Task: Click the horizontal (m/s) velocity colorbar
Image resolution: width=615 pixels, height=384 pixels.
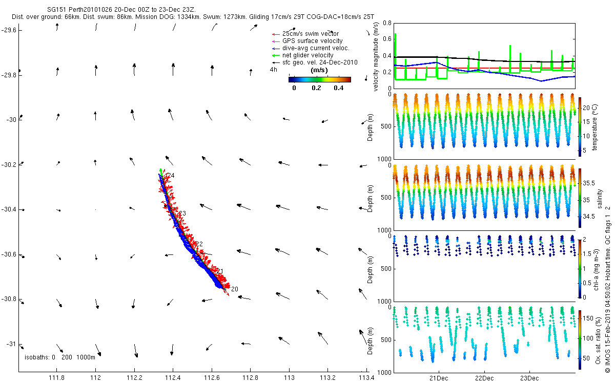Action: [x=319, y=79]
